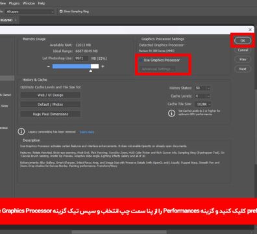
Task: Enable Use Graphics Processor checkbox
Action: 141,60
